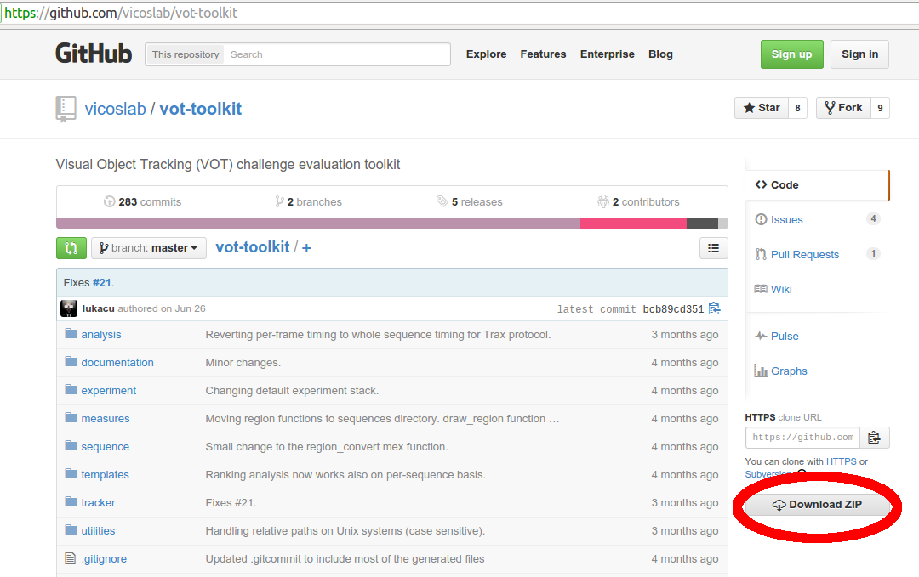This screenshot has height=577, width=919.
Task: Click Features in the top navigation
Action: click(x=543, y=54)
